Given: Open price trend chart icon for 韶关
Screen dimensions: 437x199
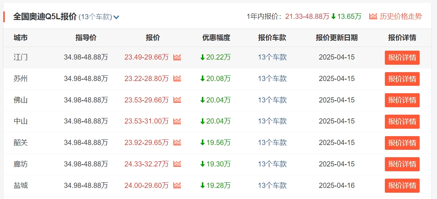Looking at the screenshot, I should coord(177,143).
